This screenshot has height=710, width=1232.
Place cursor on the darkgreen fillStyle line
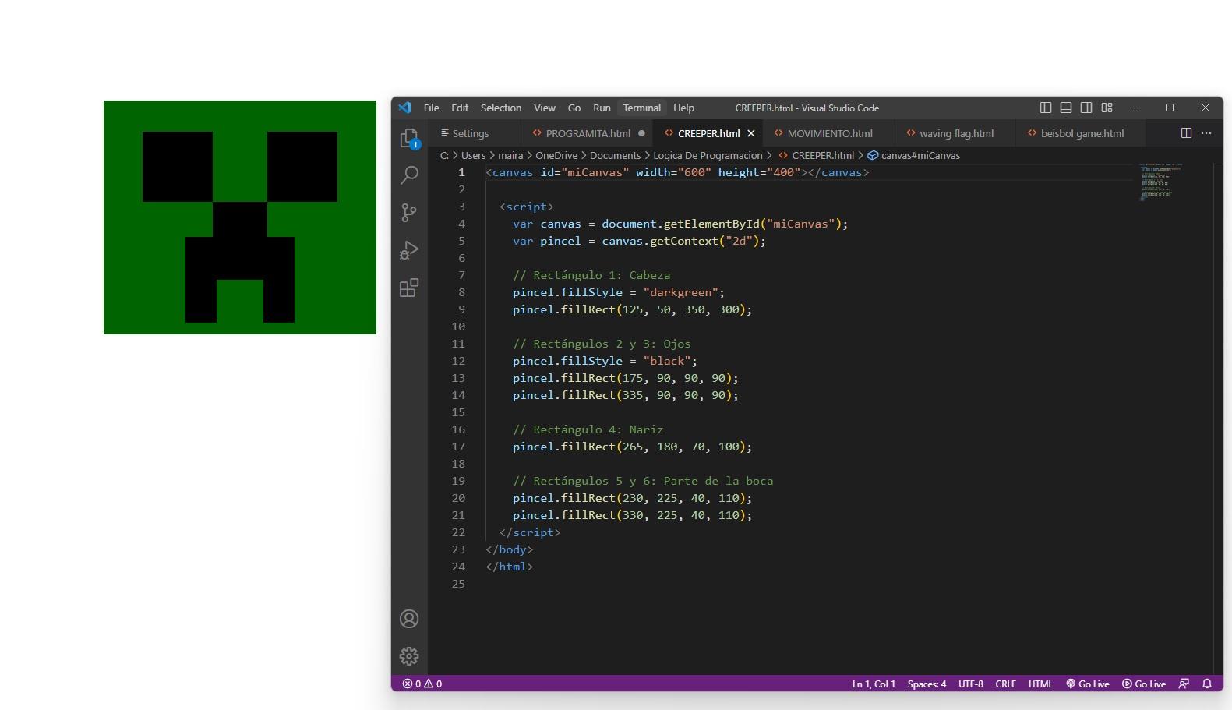pyautogui.click(x=618, y=292)
